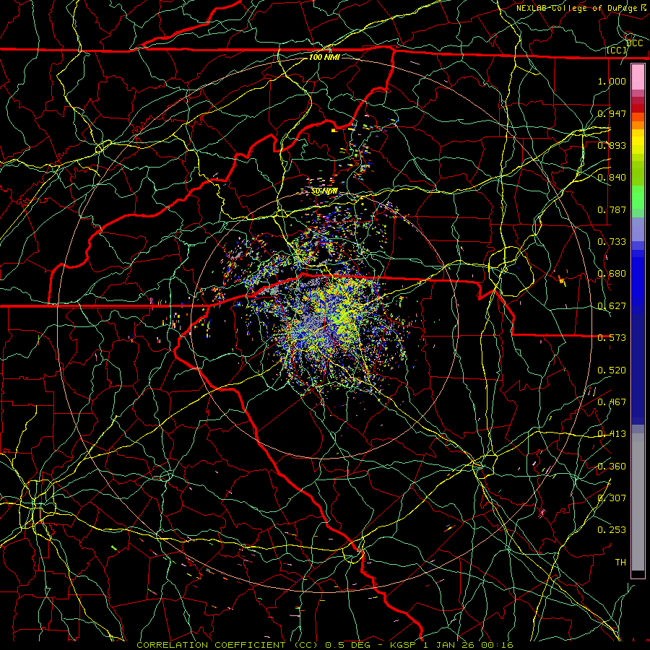Click the 1 JAN 26 date text
Image resolution: width=650 pixels, height=650 pixels.
click(449, 645)
